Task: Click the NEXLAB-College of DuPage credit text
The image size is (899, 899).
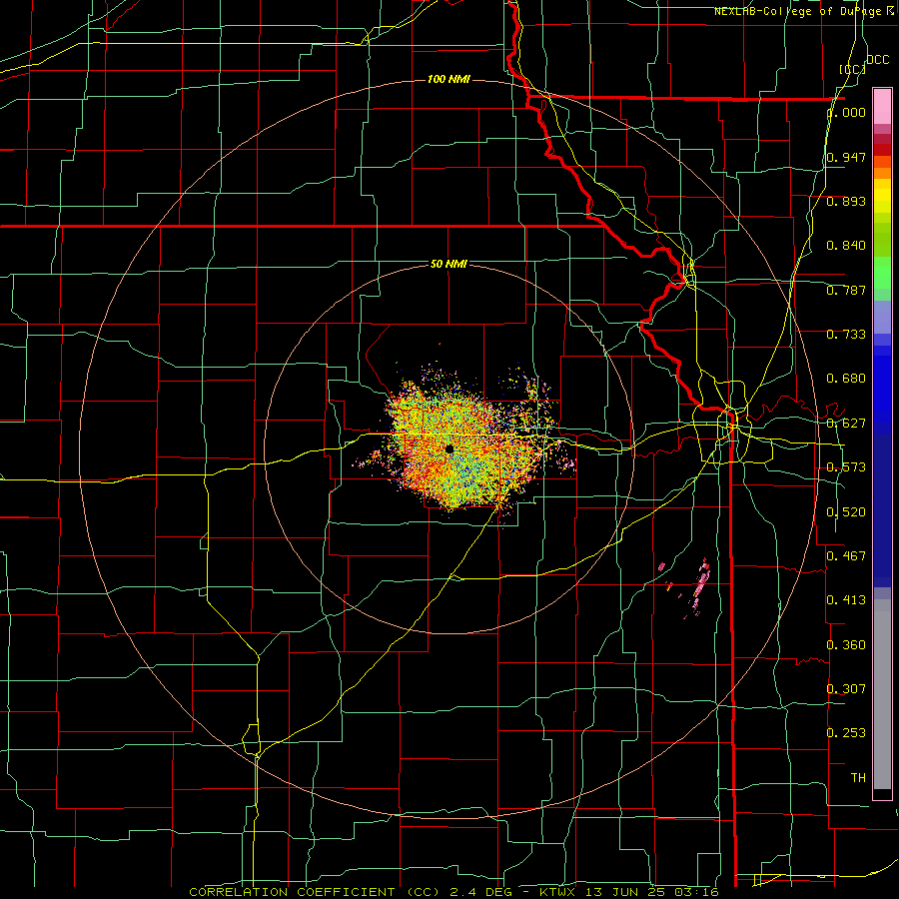Action: pyautogui.click(x=804, y=11)
